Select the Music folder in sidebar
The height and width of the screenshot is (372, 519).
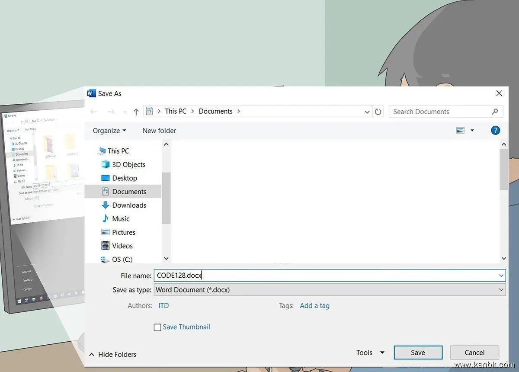pyautogui.click(x=121, y=219)
